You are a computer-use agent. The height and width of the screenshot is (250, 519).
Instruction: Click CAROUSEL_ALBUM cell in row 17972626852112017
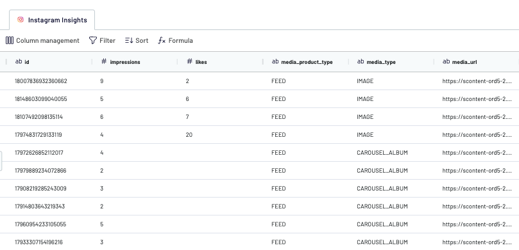click(382, 153)
